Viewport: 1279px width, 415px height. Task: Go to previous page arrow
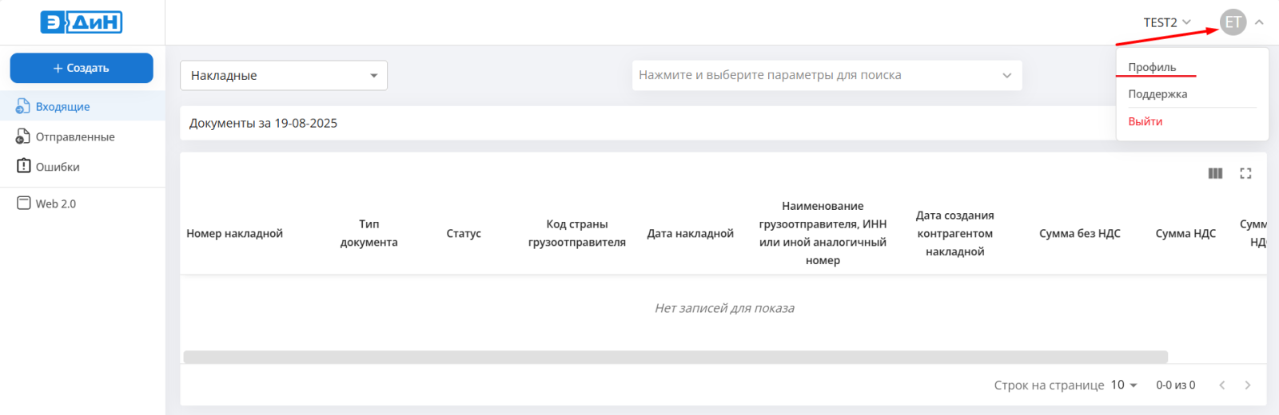click(1221, 385)
